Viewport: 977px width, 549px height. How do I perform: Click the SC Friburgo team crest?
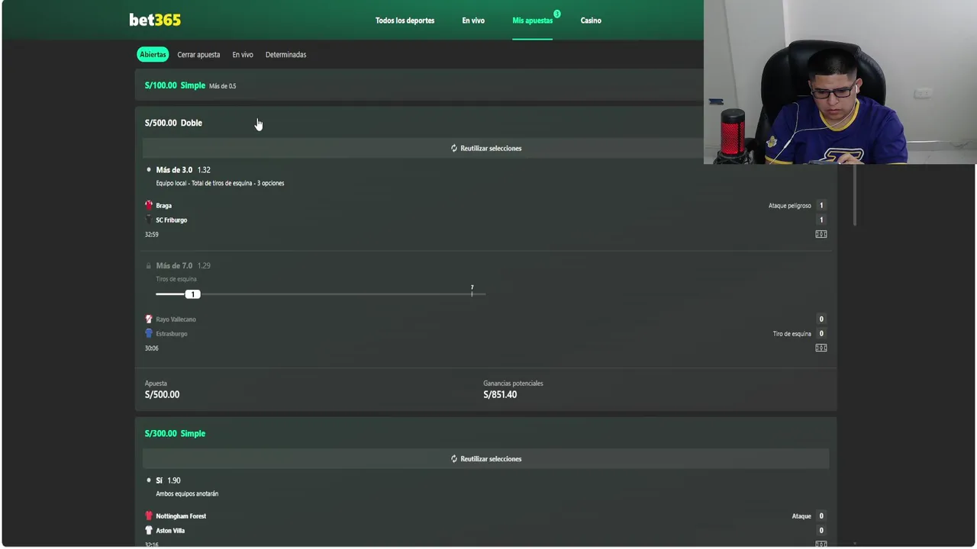[x=149, y=220]
